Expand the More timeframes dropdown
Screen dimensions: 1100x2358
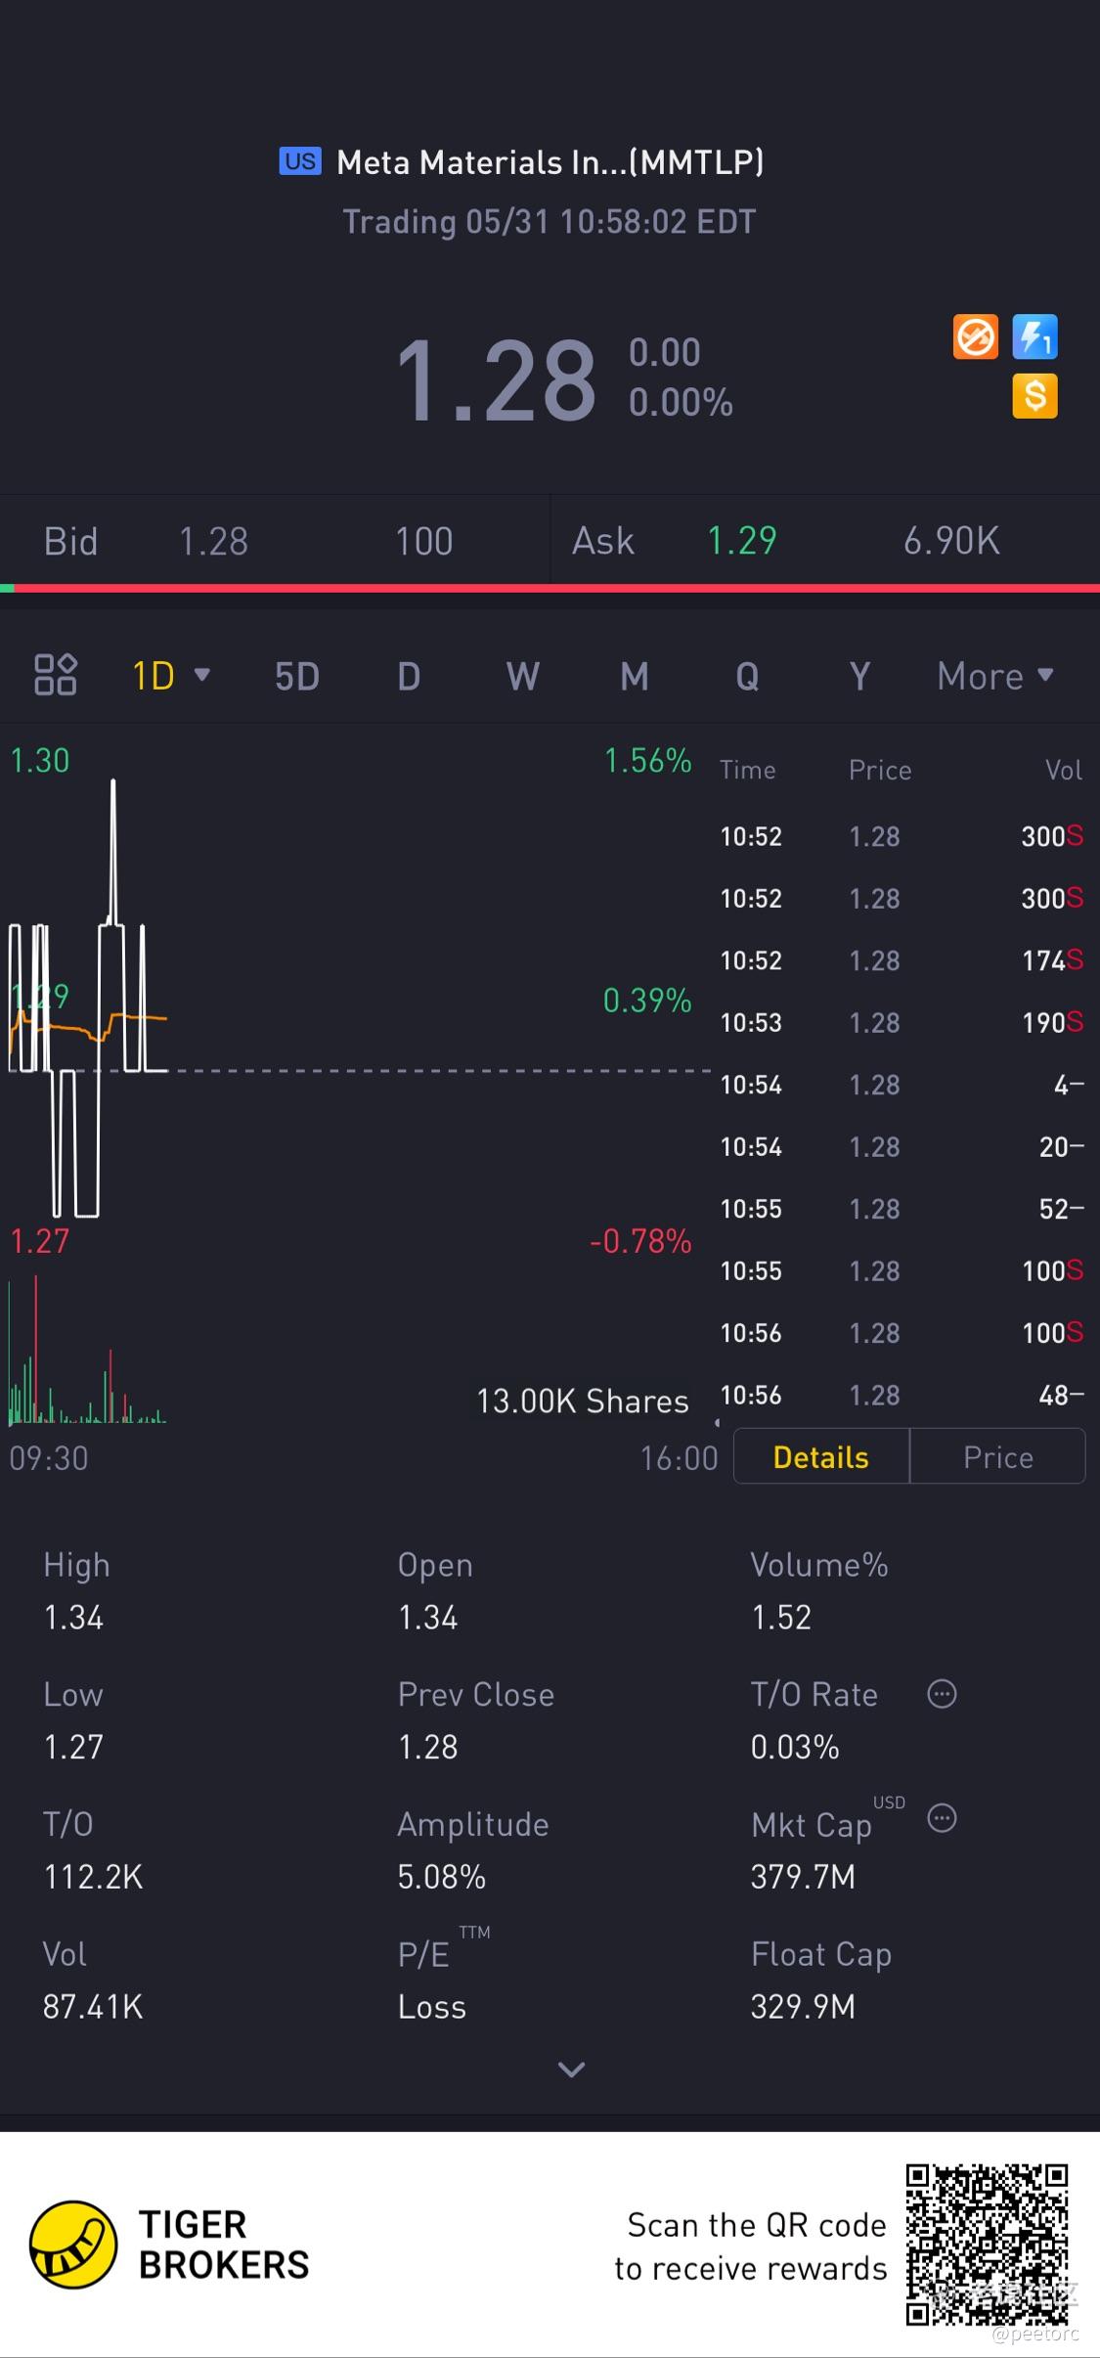click(x=995, y=676)
